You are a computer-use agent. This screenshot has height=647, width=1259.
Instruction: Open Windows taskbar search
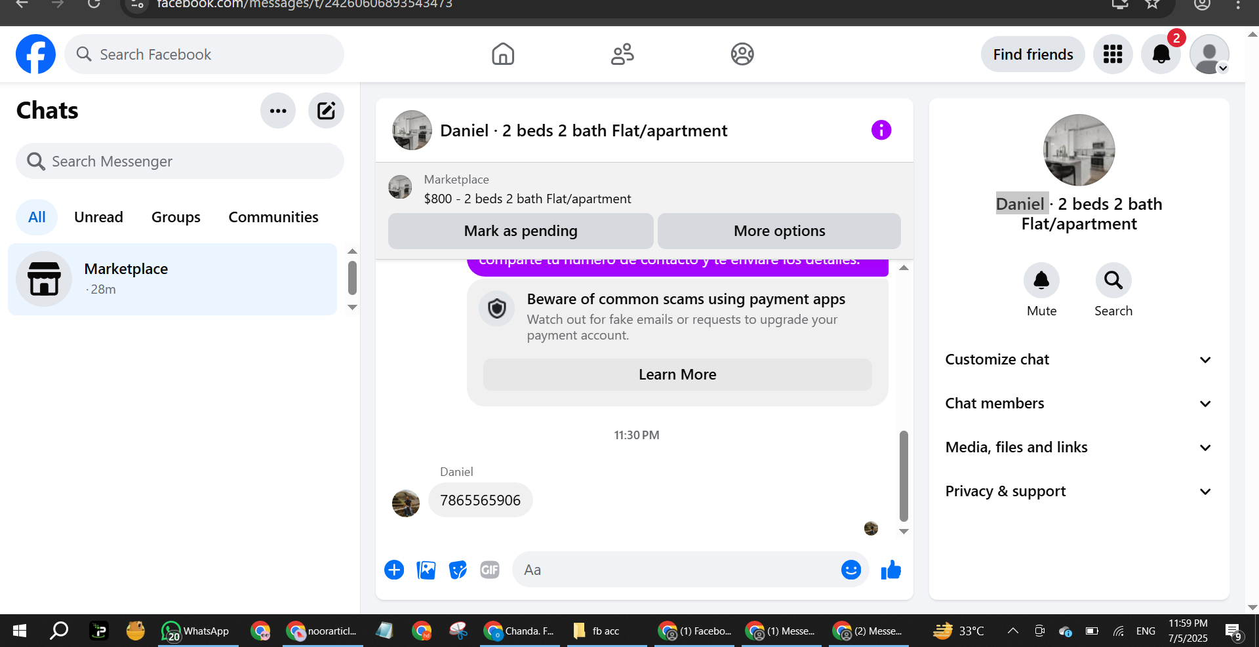click(x=59, y=631)
